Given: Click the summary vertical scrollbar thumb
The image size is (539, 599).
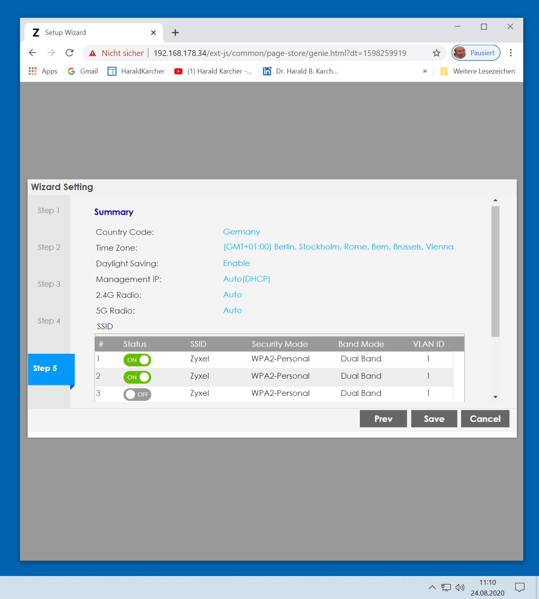Looking at the screenshot, I should pyautogui.click(x=495, y=271).
